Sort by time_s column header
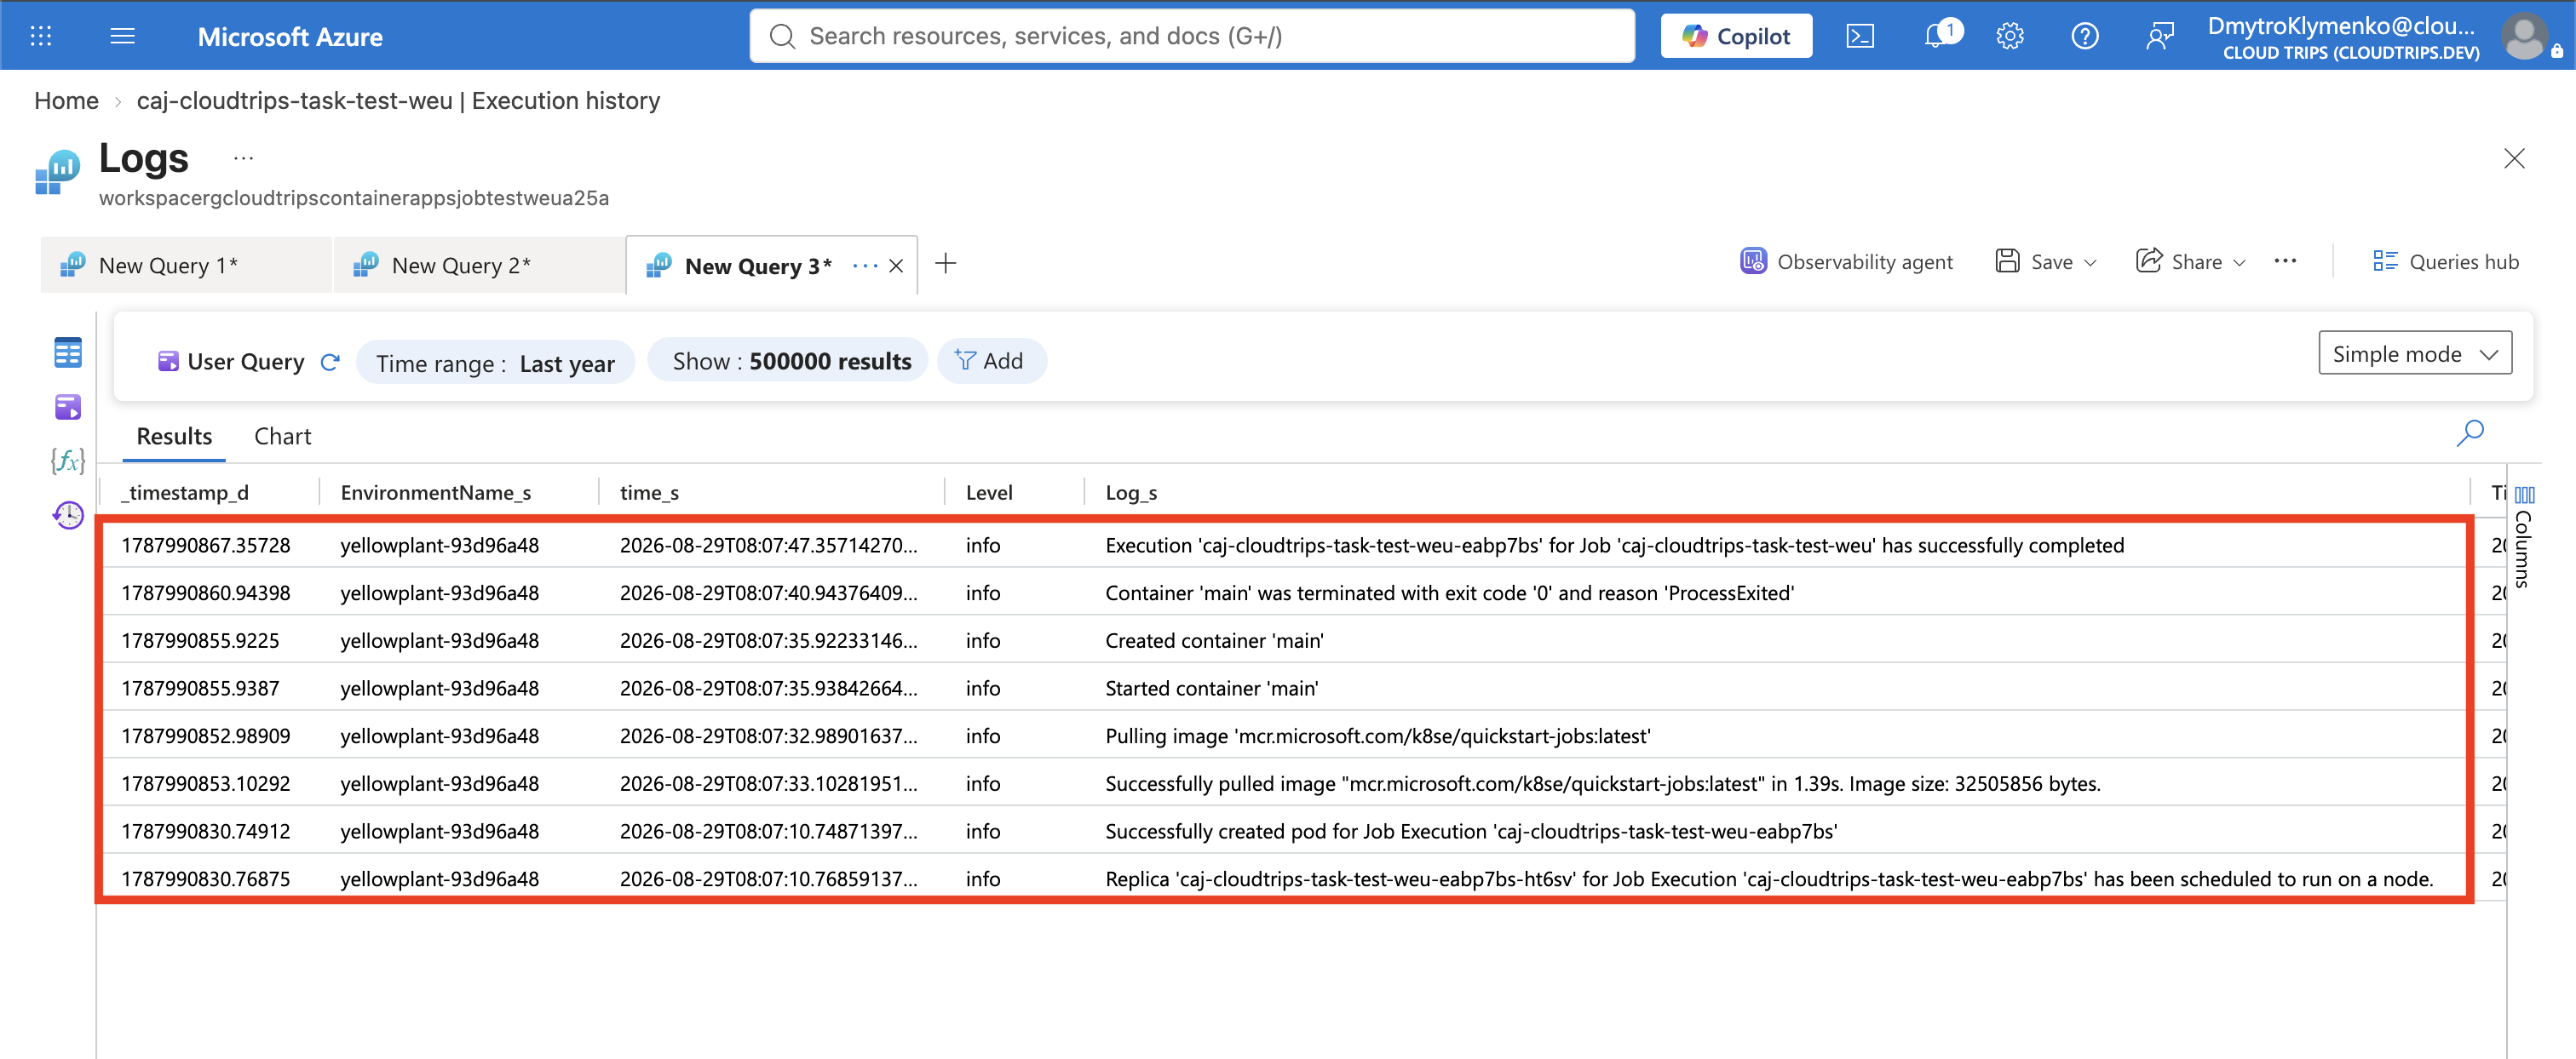This screenshot has height=1059, width=2576. coord(649,493)
